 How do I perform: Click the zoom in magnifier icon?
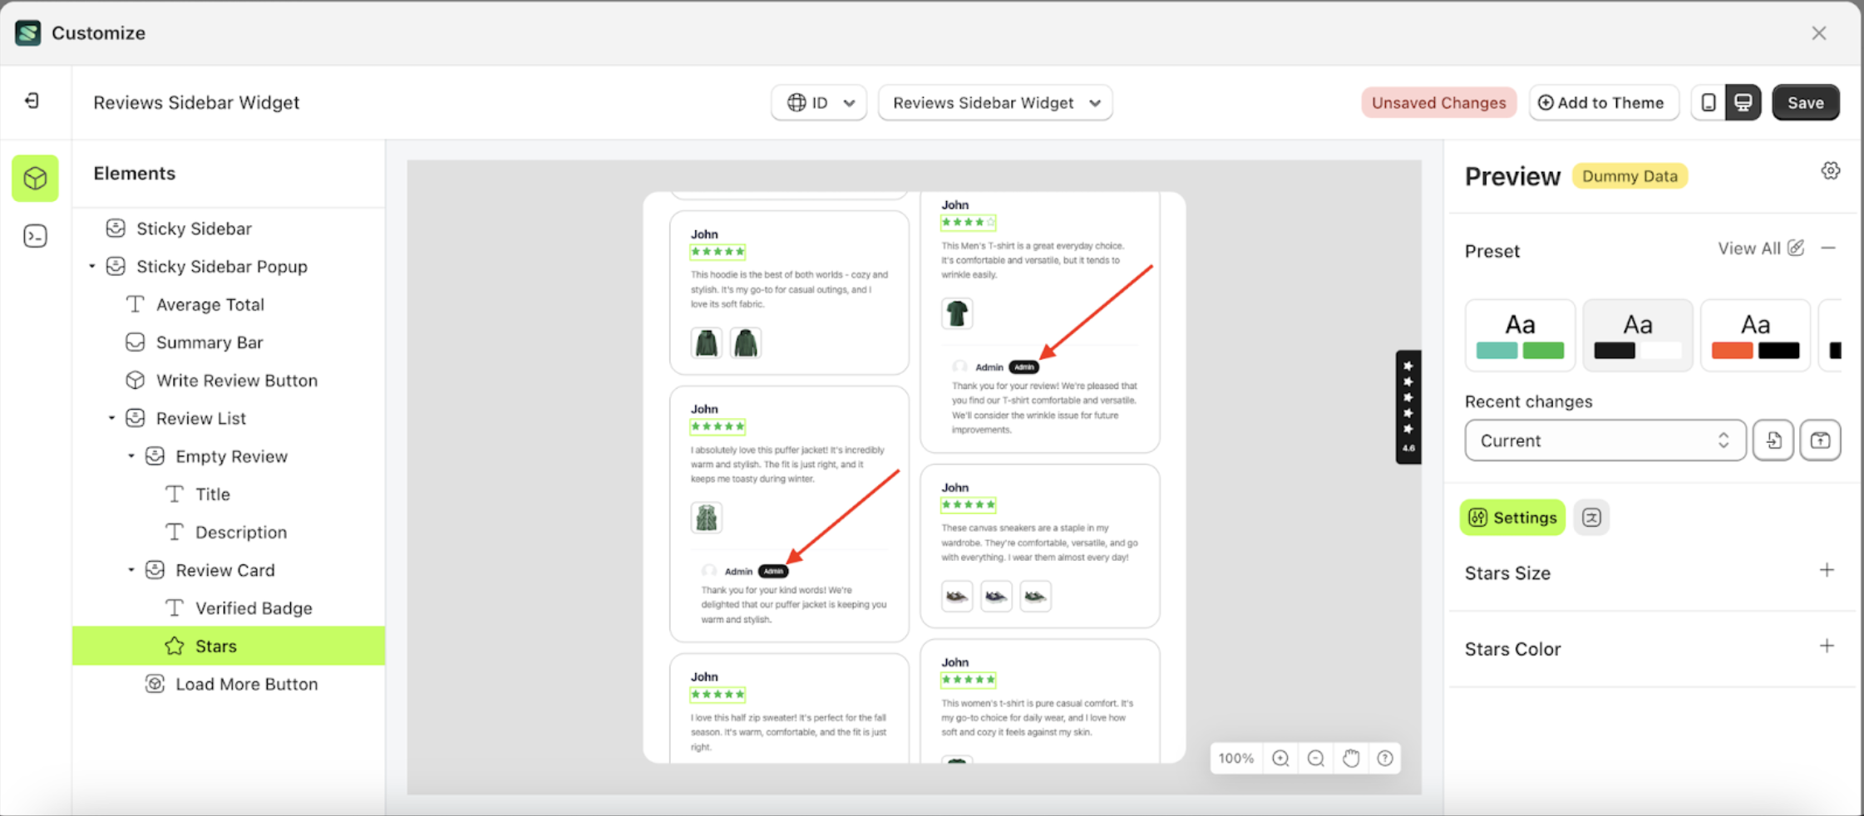[x=1280, y=758]
